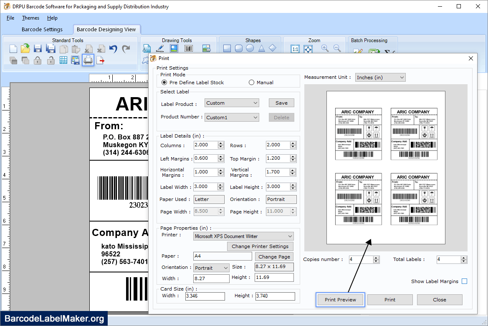The image size is (488, 326).
Task: Click the Change Page button
Action: [274, 257]
